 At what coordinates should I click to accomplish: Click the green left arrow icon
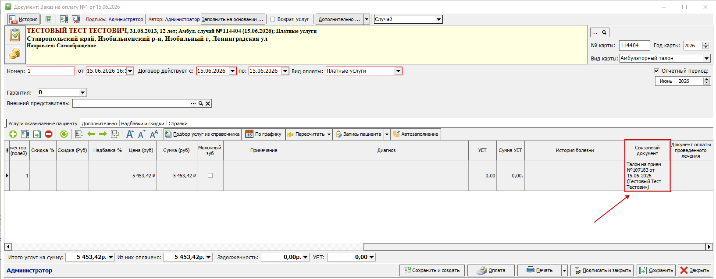click(x=91, y=134)
